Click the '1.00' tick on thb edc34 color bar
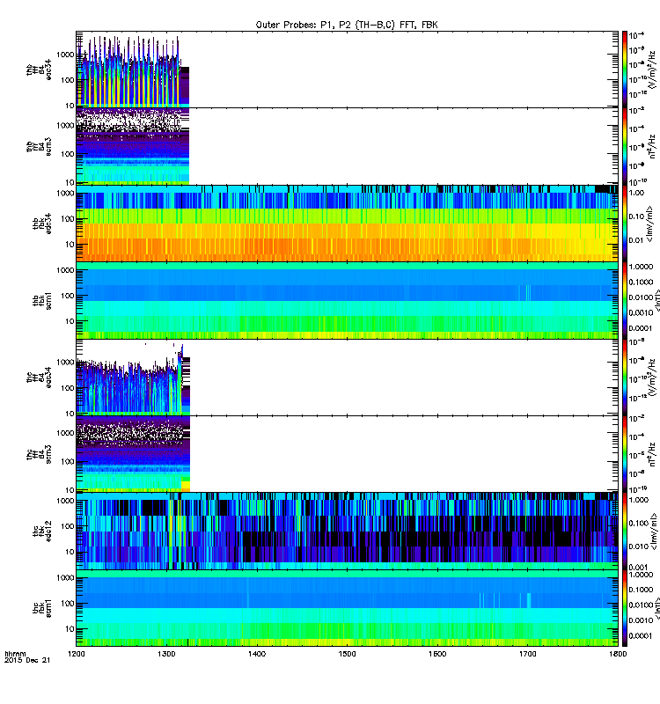660x704 pixels. tap(636, 193)
